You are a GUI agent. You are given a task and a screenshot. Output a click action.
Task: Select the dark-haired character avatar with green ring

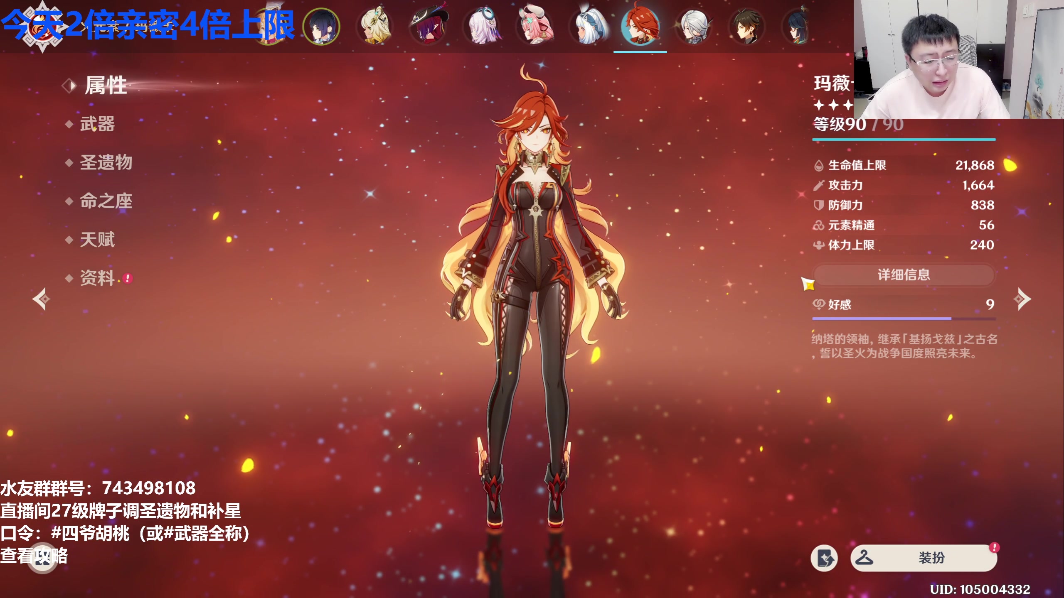[x=321, y=27]
